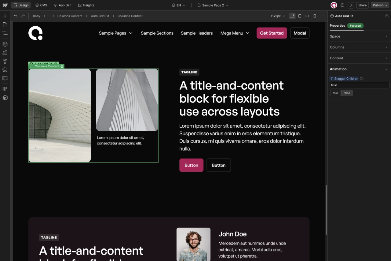Open the EN language dropdown
The width and height of the screenshot is (391, 261).
pyautogui.click(x=179, y=5)
